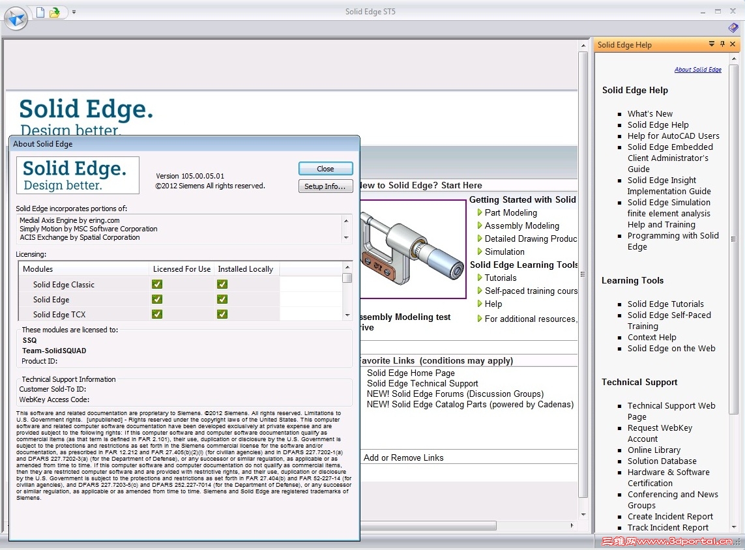This screenshot has height=550, width=745.
Task: Open Help for AutoCAD Users topic
Action: click(673, 136)
